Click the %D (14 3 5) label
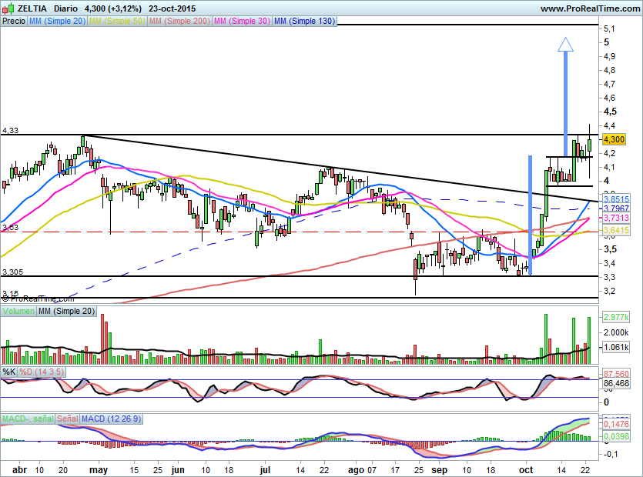The image size is (643, 477). pyautogui.click(x=42, y=372)
